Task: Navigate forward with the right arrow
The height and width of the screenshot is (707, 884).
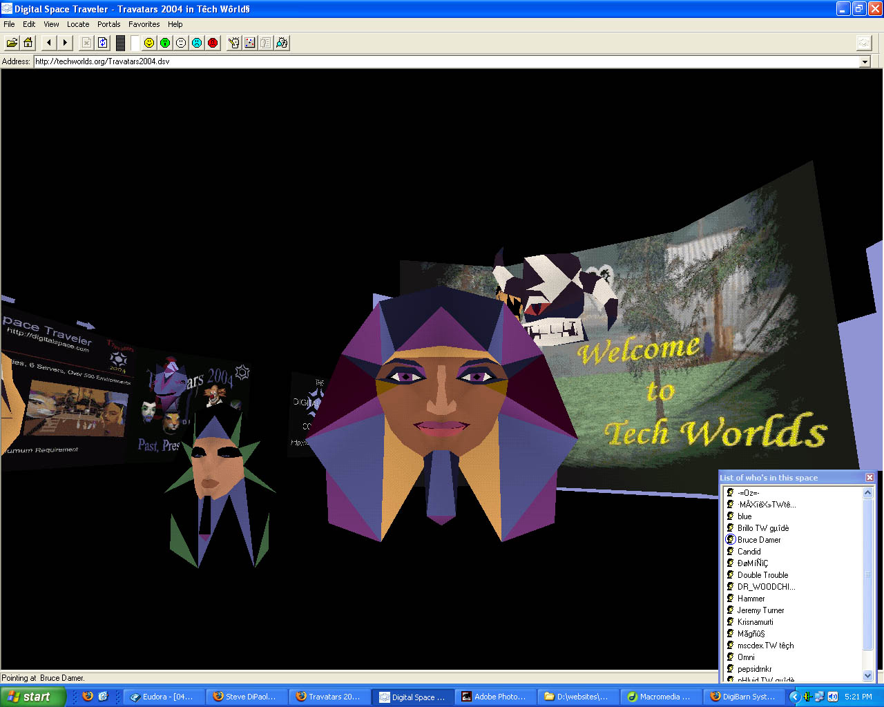Action: point(65,43)
